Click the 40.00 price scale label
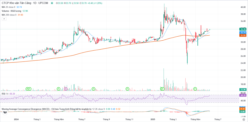248x122 pixels. (243, 7)
